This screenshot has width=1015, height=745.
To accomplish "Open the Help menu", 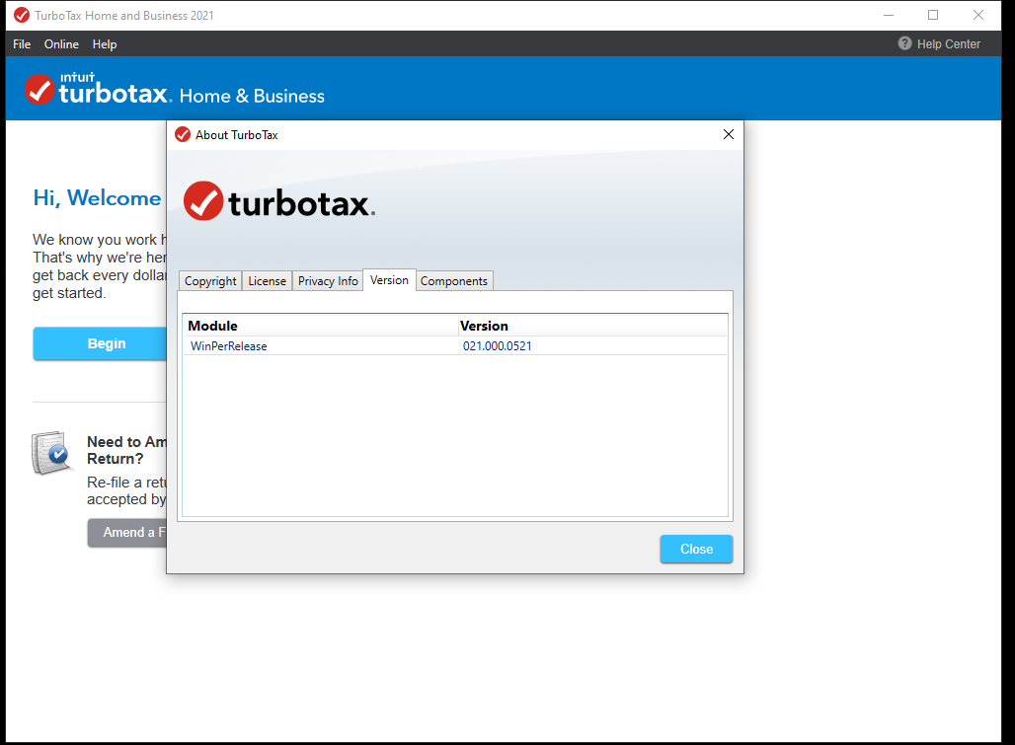I will [105, 44].
